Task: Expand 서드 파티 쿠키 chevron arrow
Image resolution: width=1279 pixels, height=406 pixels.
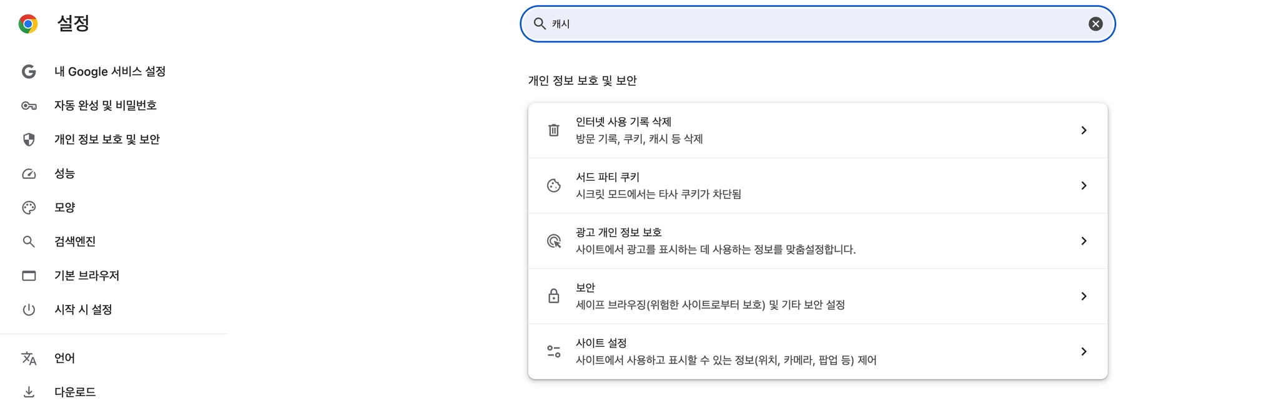Action: tap(1084, 186)
